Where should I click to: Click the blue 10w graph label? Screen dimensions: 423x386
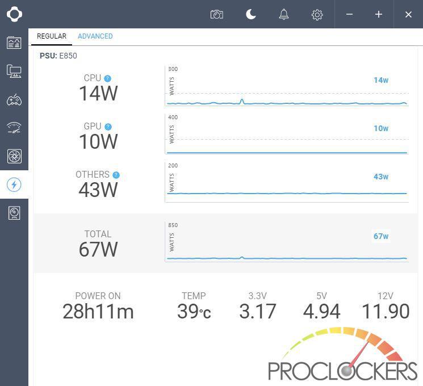coord(381,128)
